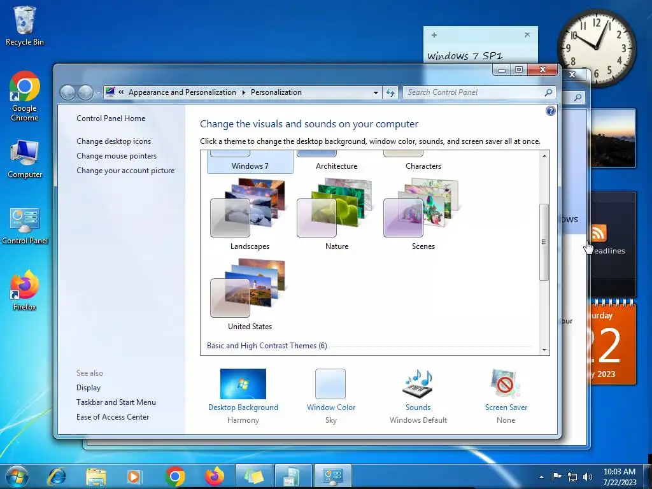Open Change desktop icons link
The width and height of the screenshot is (652, 489).
click(x=113, y=141)
